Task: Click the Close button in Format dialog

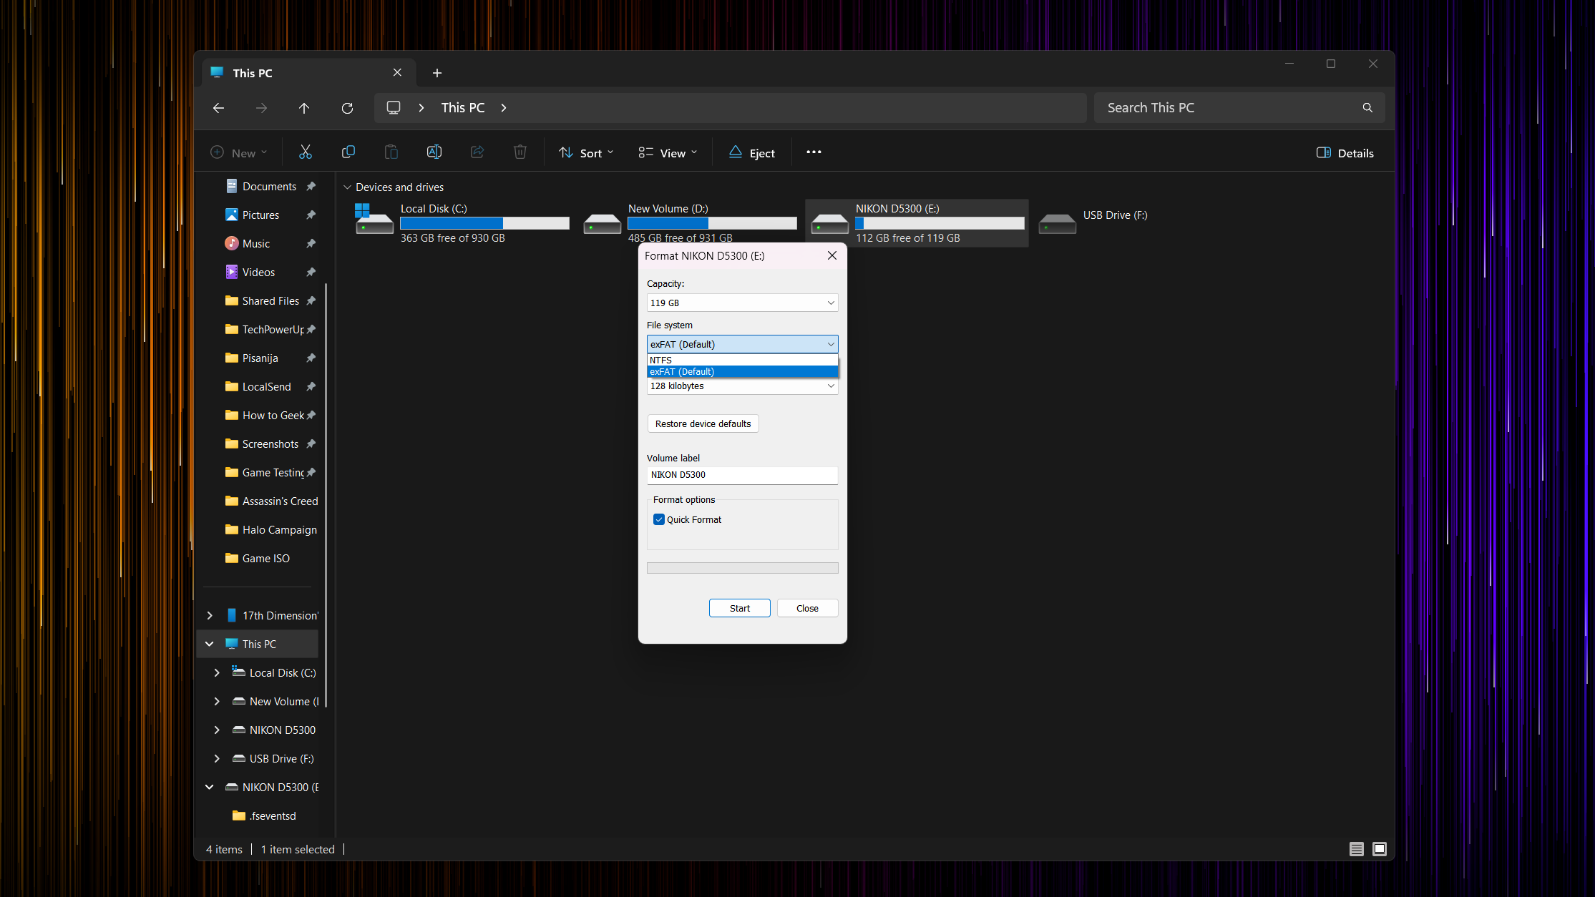Action: (807, 609)
